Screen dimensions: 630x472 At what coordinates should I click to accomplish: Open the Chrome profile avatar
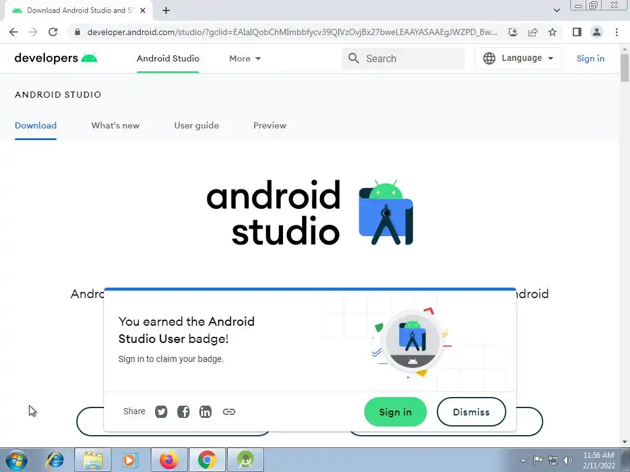597,32
